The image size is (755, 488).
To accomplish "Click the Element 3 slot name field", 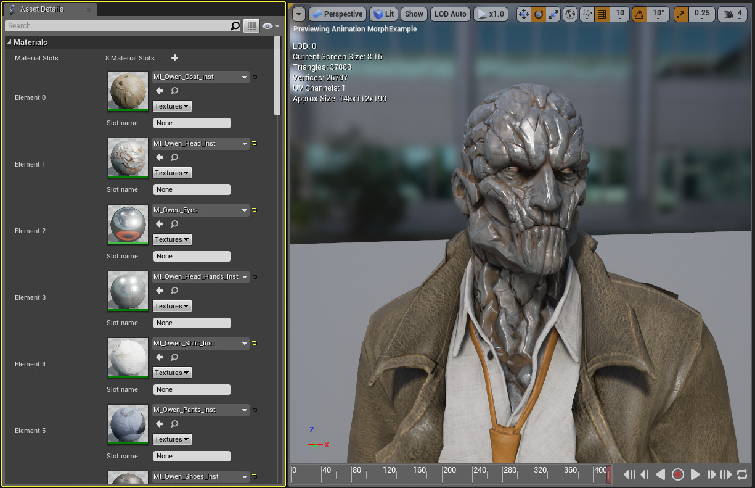I will (192, 323).
